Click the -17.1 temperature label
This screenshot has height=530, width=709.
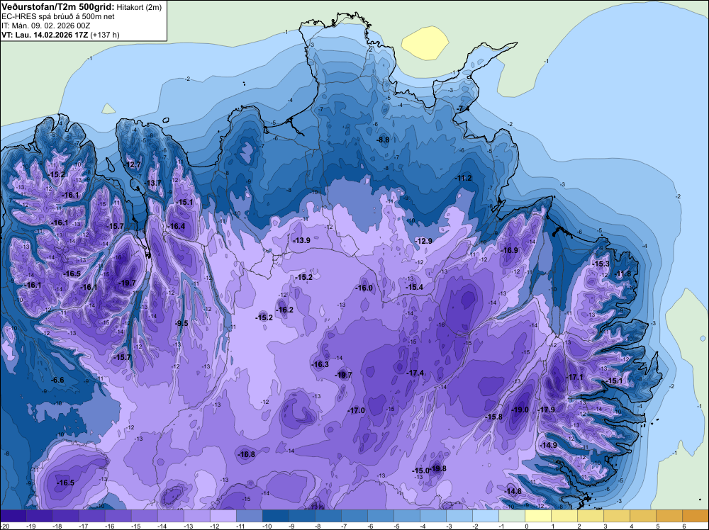pyautogui.click(x=575, y=377)
